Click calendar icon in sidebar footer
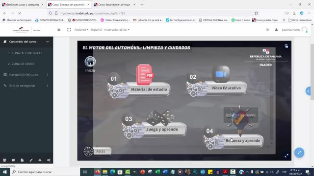The image size is (314, 176). point(13,160)
